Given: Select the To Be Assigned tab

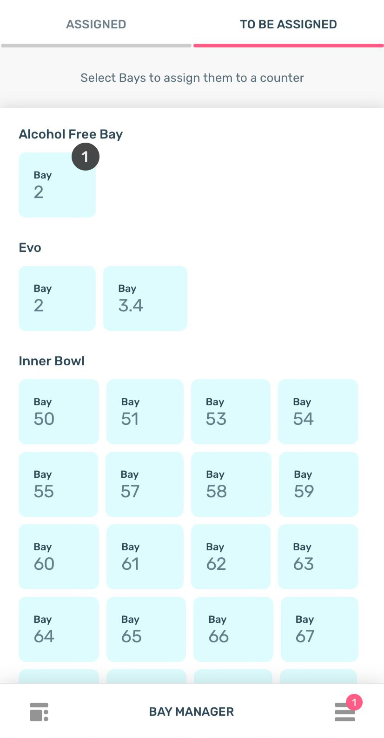Looking at the screenshot, I should (x=288, y=24).
